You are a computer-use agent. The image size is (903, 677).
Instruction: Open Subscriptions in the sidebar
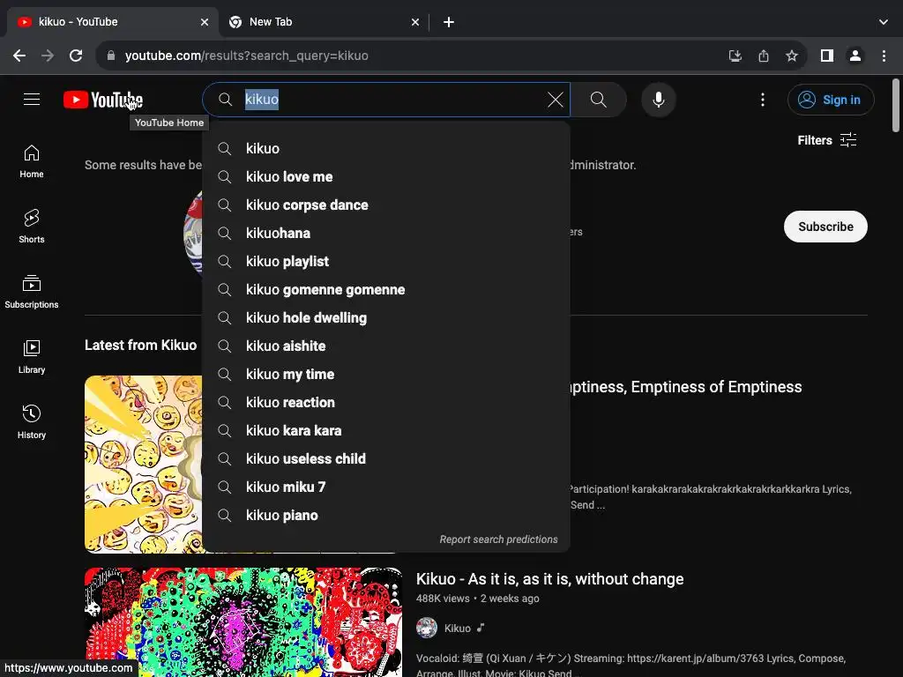[32, 292]
